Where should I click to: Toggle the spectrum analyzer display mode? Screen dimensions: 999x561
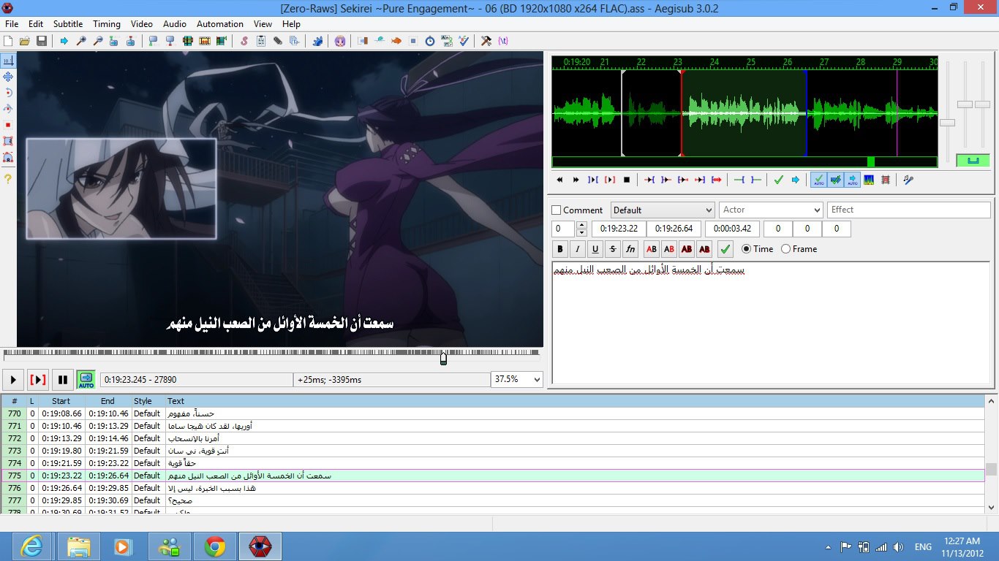coord(869,180)
